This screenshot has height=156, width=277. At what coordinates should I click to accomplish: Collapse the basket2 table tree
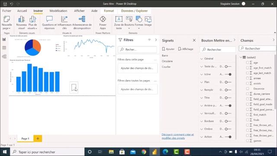click(x=241, y=57)
